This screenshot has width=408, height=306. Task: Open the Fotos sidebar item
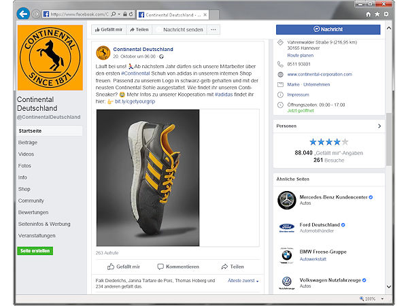point(24,166)
